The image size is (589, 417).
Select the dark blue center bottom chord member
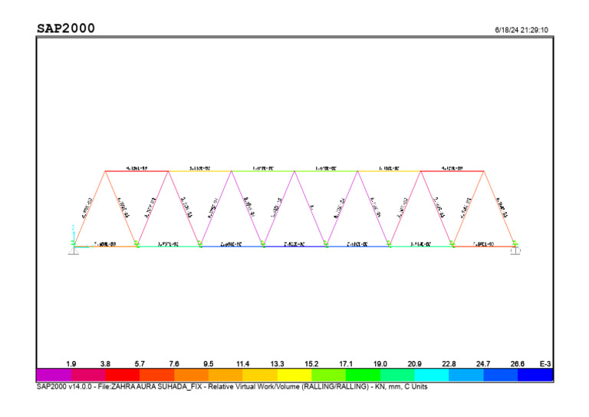(x=294, y=247)
